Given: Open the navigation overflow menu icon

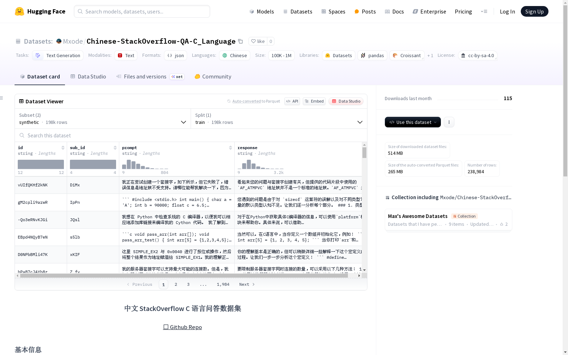Looking at the screenshot, I should [484, 11].
